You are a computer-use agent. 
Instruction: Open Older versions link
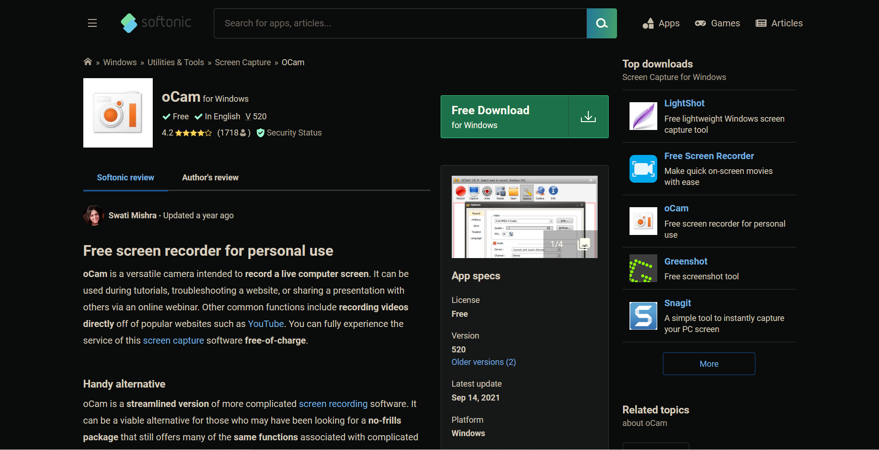483,362
